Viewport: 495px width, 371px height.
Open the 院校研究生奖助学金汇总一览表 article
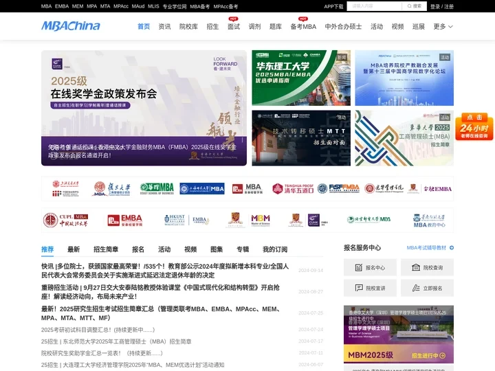102,353
